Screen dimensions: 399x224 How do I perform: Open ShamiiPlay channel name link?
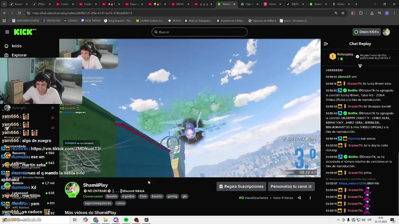95,185
